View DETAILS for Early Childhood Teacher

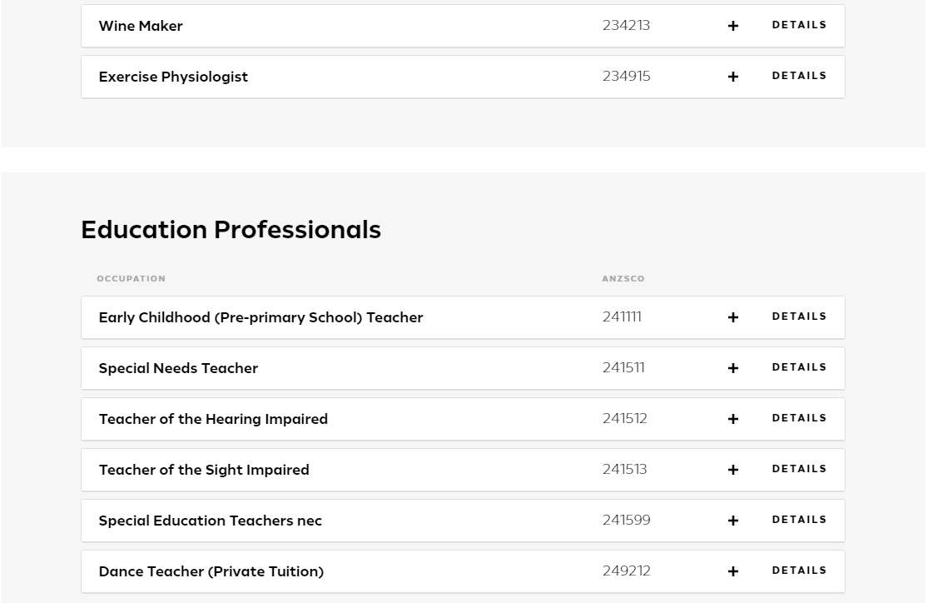coord(799,316)
